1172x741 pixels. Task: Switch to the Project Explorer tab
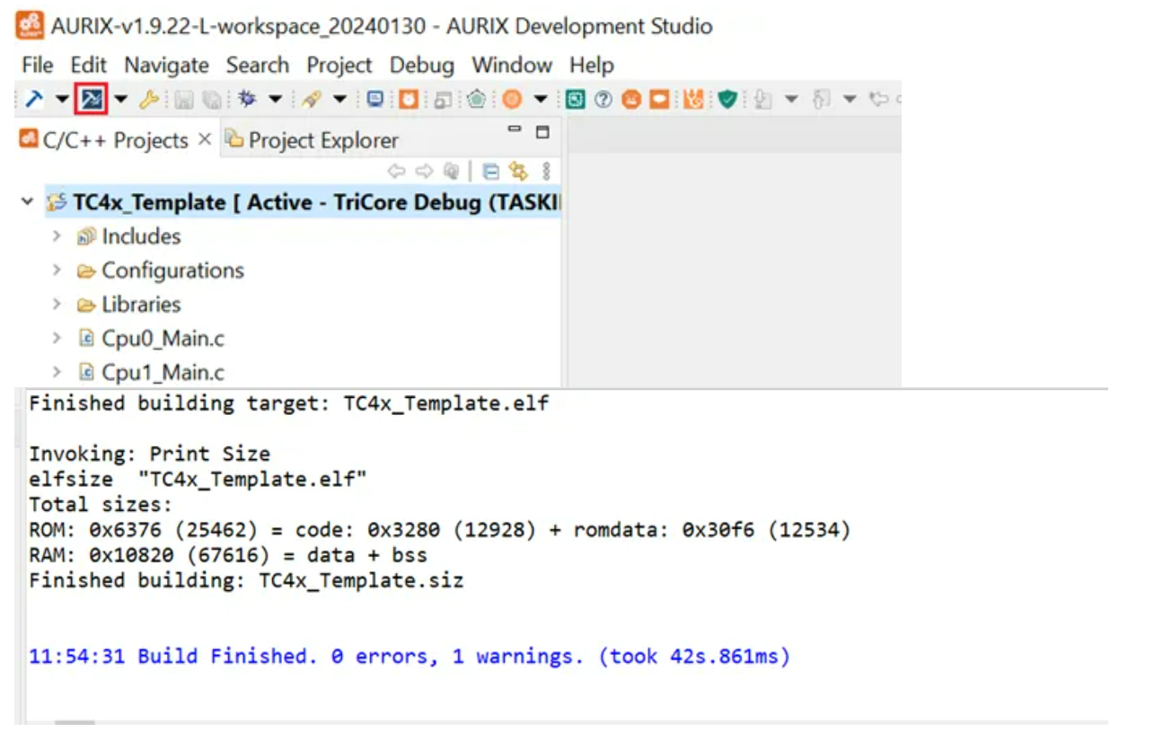[322, 140]
